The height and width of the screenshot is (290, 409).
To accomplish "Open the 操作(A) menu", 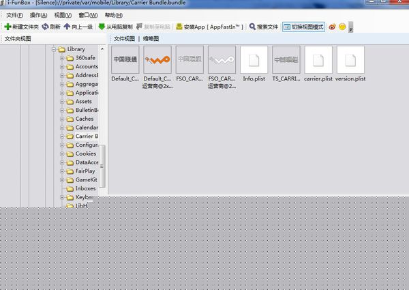I will tap(39, 15).
